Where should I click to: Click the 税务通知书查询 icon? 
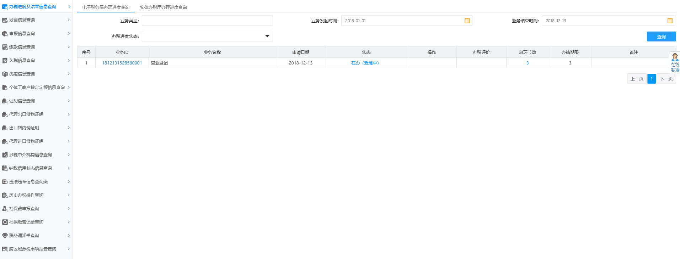[x=5, y=236]
